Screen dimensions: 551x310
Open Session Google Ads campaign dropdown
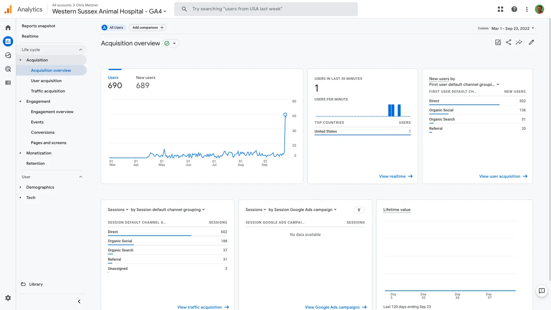(x=302, y=210)
